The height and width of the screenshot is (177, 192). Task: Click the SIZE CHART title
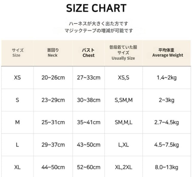tap(96, 8)
